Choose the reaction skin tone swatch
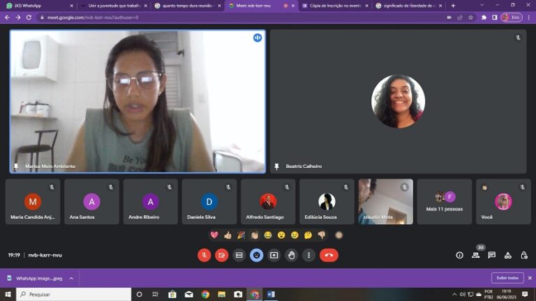 (338, 235)
